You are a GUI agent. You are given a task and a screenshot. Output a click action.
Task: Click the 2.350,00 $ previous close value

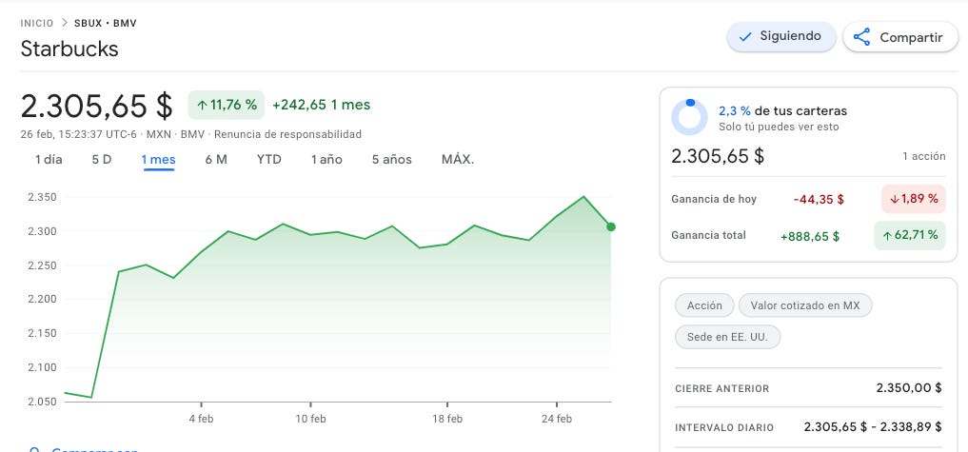tap(909, 388)
